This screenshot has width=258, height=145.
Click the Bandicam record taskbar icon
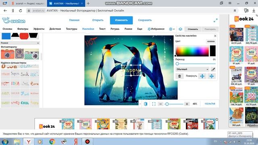pos(87,141)
